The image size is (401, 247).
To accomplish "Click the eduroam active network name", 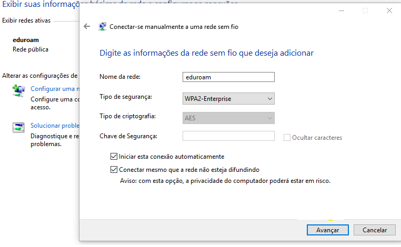I will coord(26,39).
